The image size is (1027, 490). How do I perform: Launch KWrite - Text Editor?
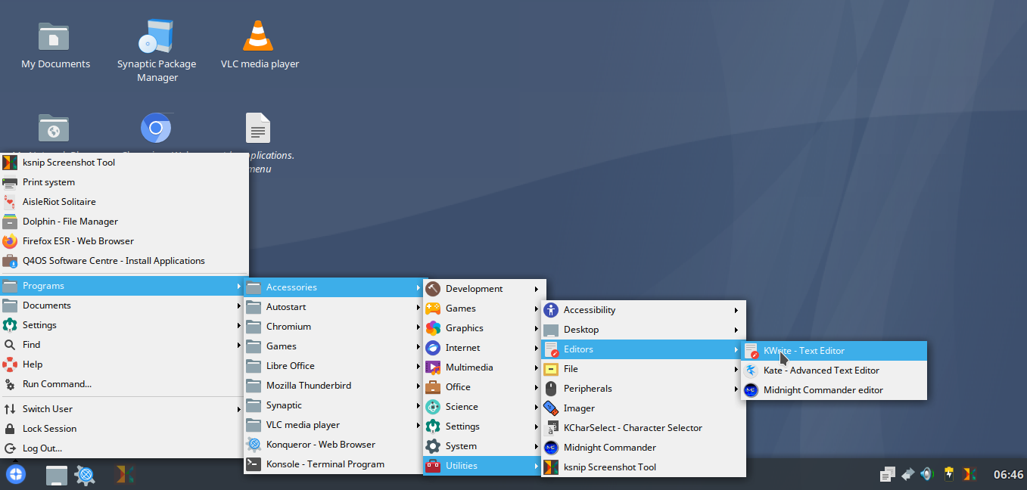coord(804,351)
